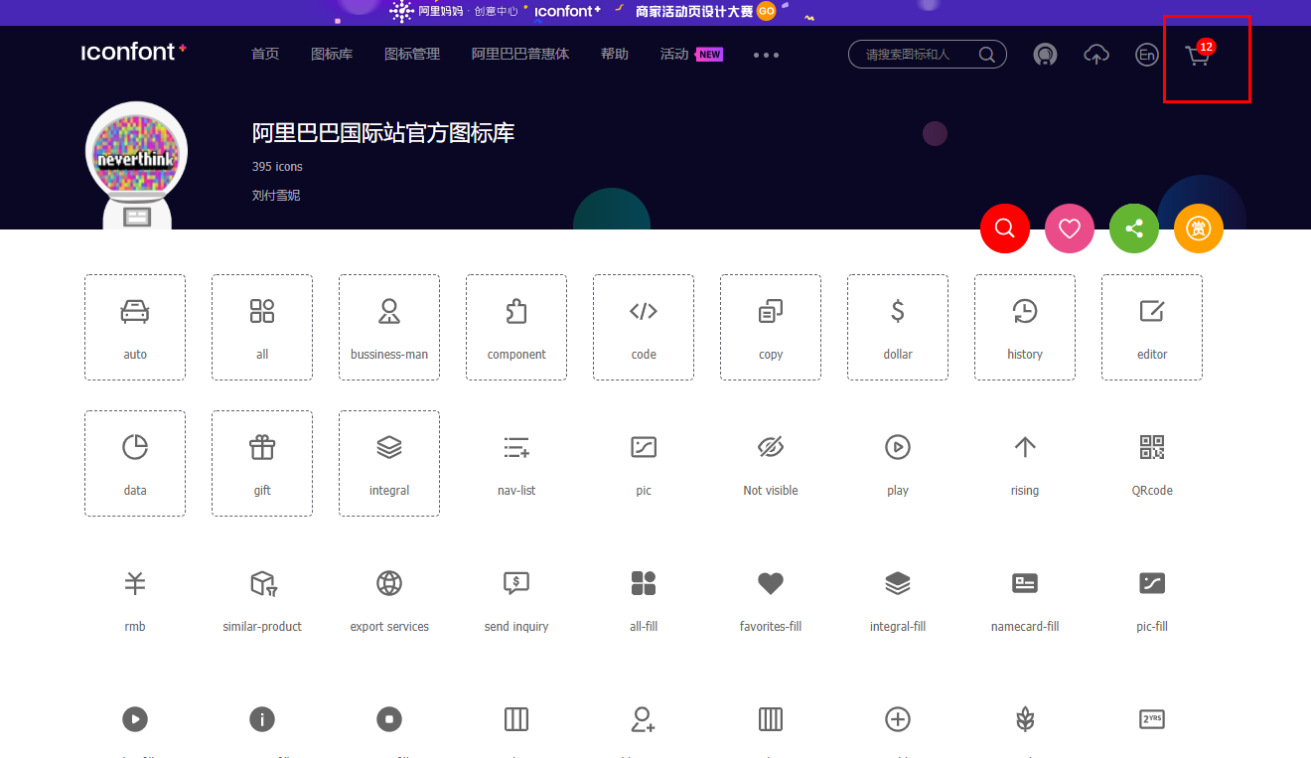Click the green share floating button
The width and height of the screenshot is (1311, 758).
click(1133, 228)
